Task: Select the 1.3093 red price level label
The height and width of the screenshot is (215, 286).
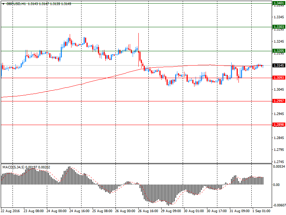Action: 279,78
